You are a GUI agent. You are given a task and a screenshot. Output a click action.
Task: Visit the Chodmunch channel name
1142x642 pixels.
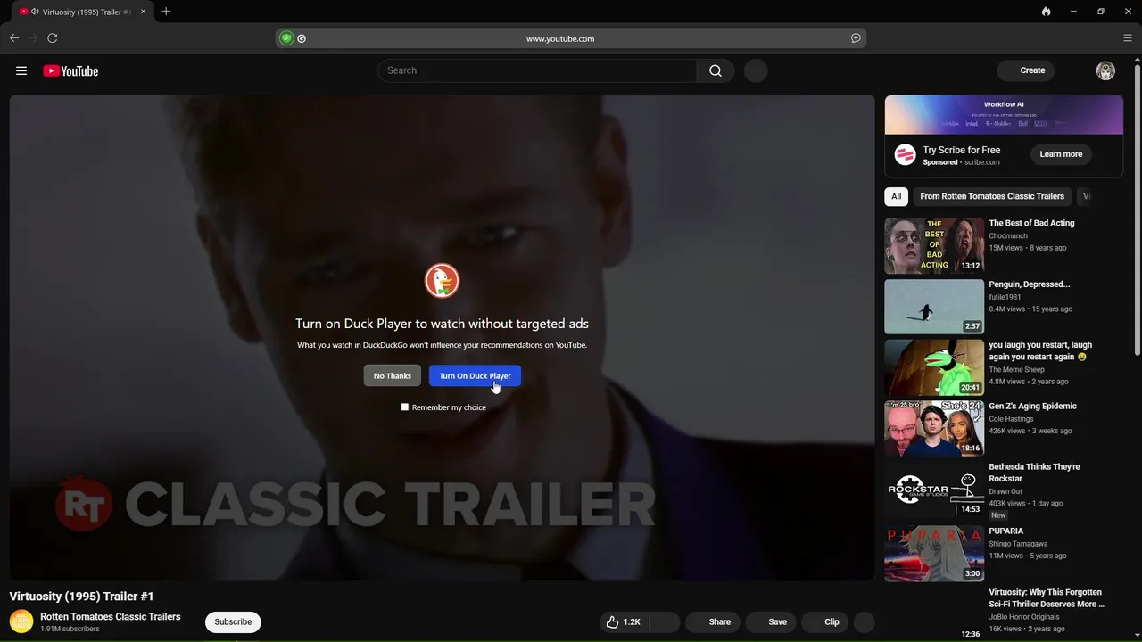[x=1008, y=236]
